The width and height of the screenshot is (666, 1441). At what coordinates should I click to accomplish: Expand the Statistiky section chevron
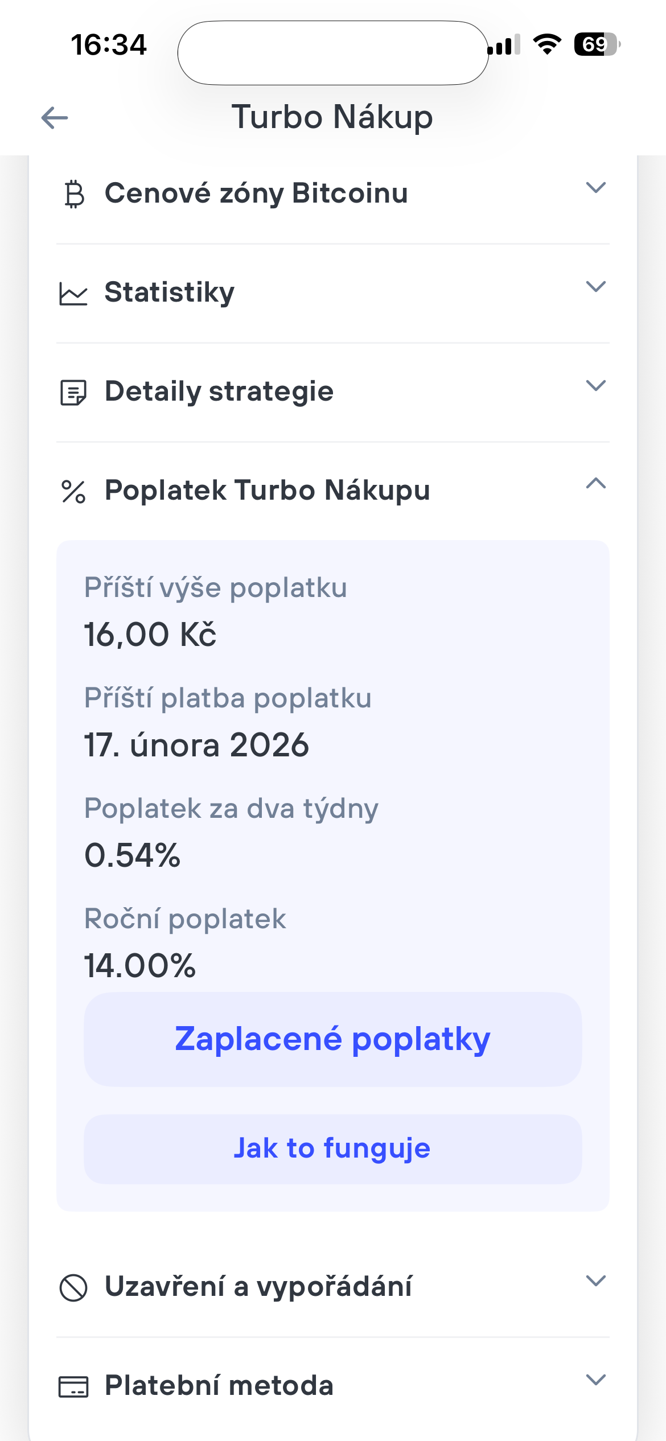[595, 286]
